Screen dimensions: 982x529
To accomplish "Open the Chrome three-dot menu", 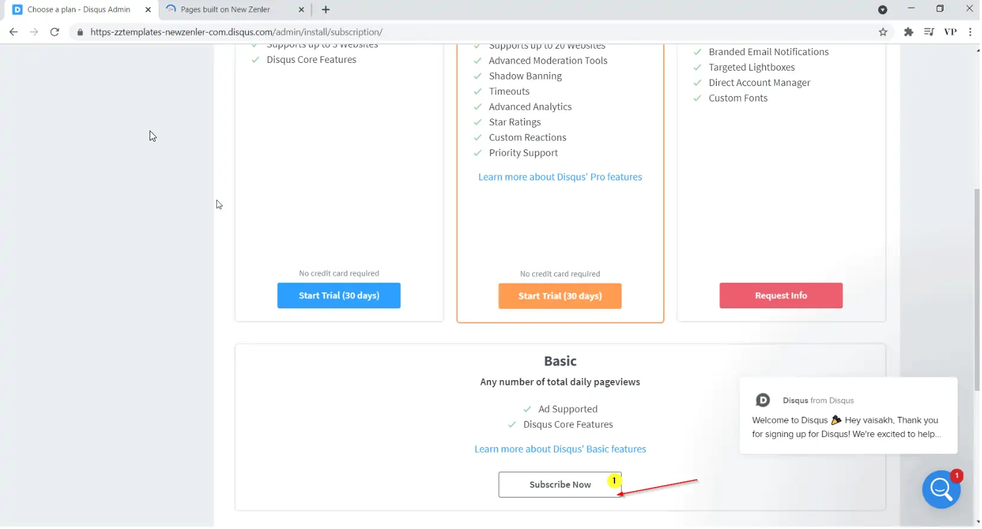I will point(970,32).
